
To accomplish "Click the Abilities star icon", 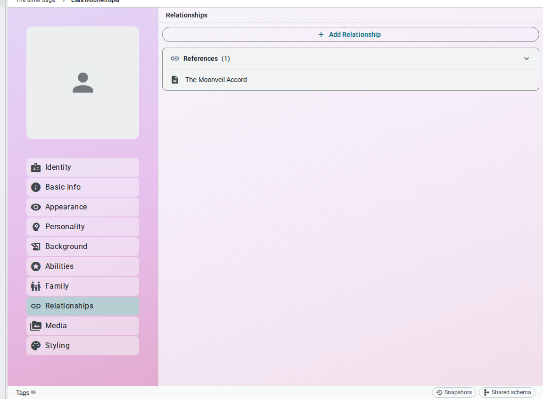I will pyautogui.click(x=36, y=266).
